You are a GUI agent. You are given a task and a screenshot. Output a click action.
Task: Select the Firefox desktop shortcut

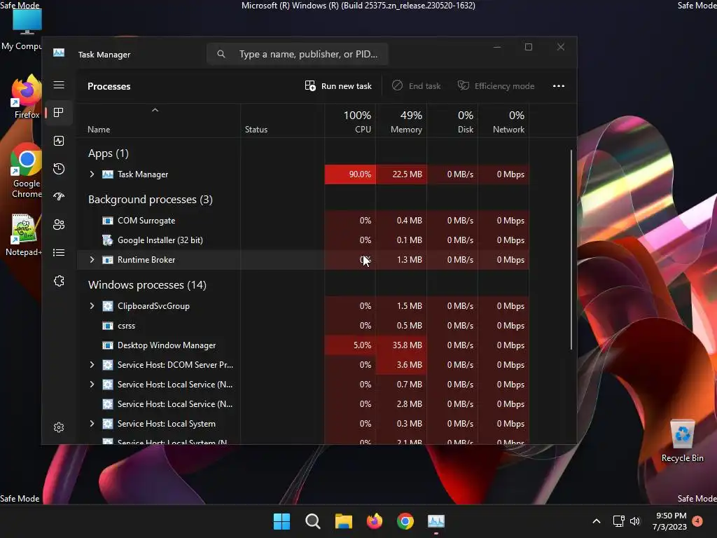coord(27,97)
